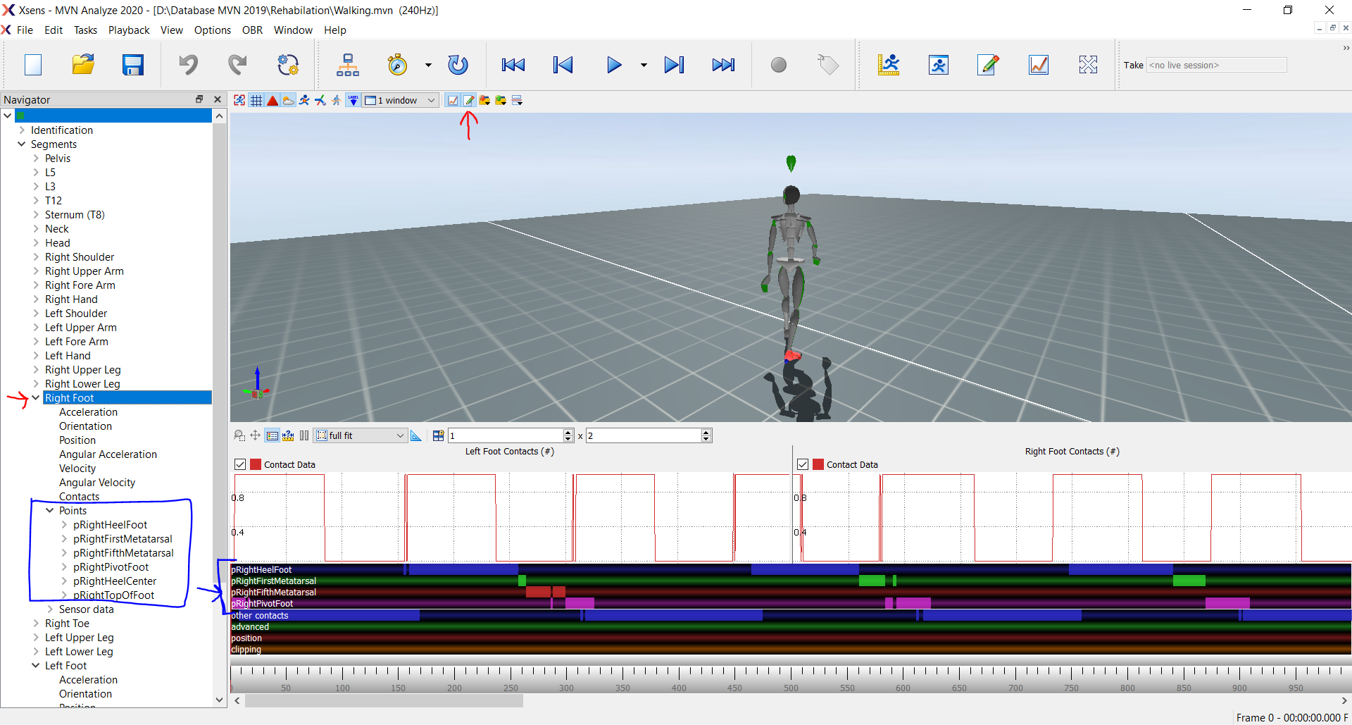The height and width of the screenshot is (725, 1352).
Task: Click the gray Record button
Action: (x=778, y=65)
